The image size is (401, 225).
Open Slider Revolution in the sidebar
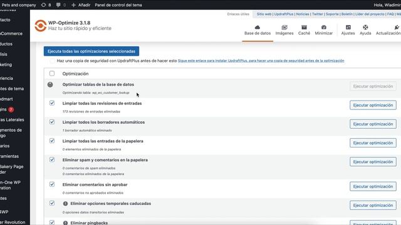coord(13,222)
